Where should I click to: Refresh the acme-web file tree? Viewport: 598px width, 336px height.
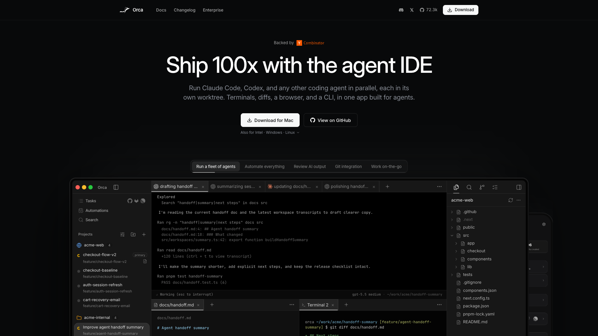(x=510, y=200)
